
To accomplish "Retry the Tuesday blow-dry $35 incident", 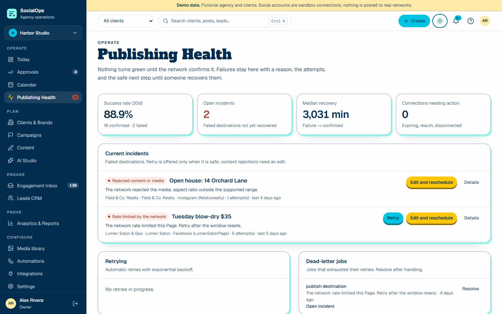I will tap(393, 218).
